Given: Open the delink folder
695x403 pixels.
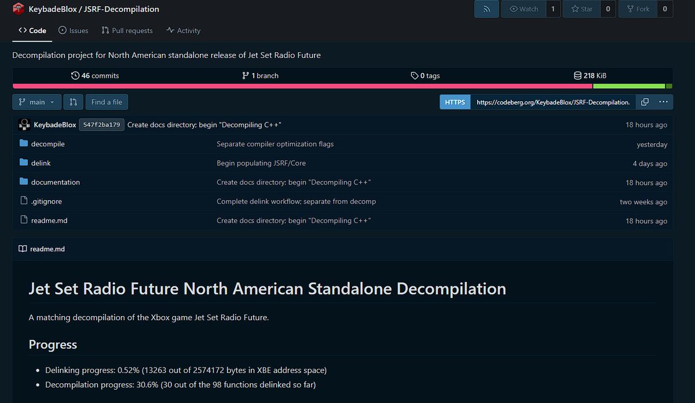Looking at the screenshot, I should (41, 163).
